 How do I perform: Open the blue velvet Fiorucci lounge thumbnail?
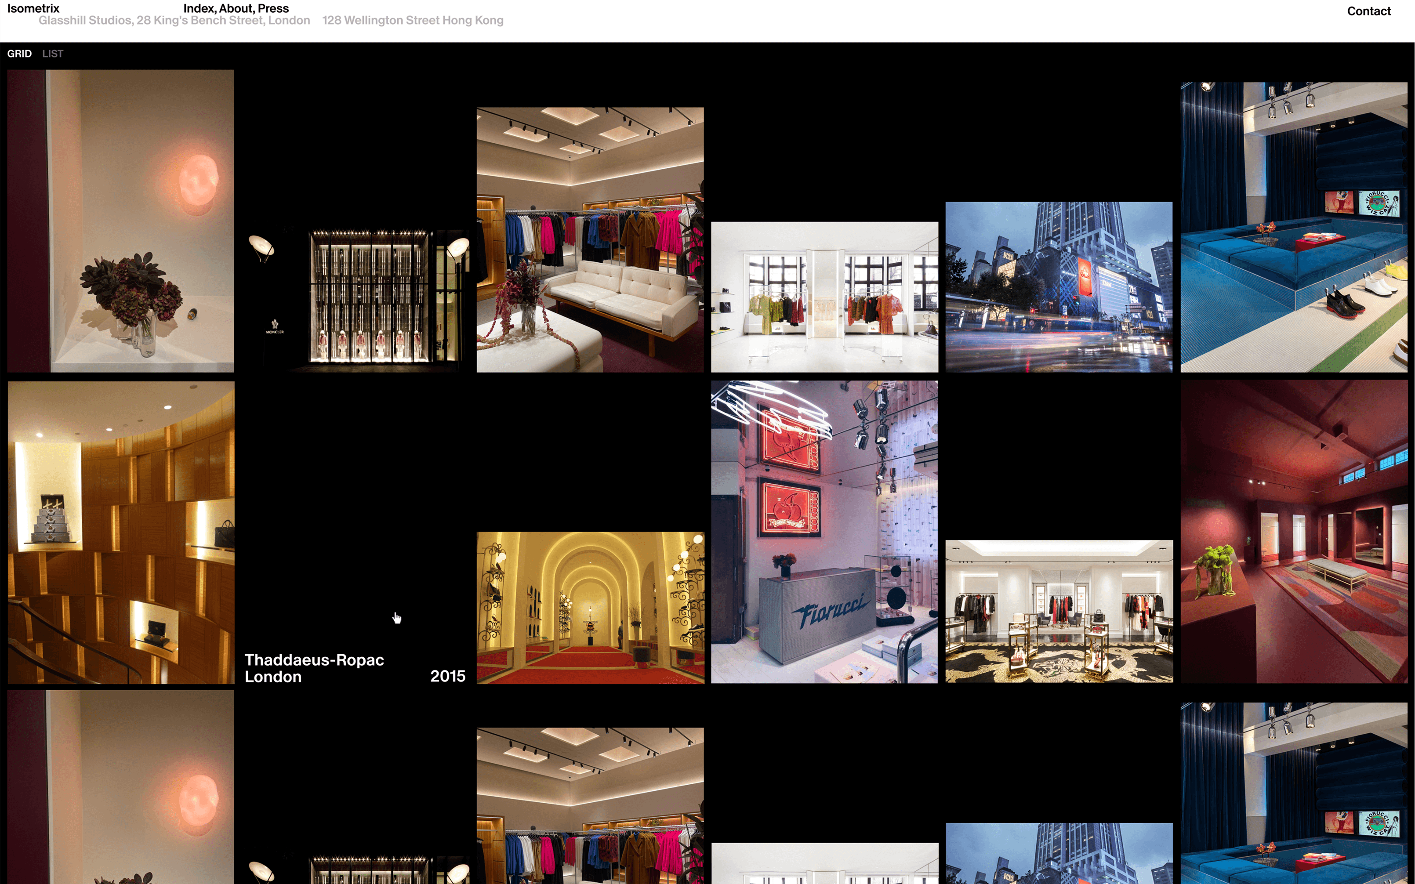[x=1293, y=227]
